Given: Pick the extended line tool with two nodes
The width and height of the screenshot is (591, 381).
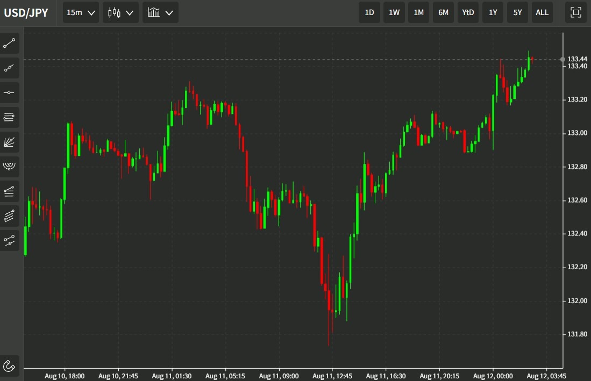Looking at the screenshot, I should [9, 68].
